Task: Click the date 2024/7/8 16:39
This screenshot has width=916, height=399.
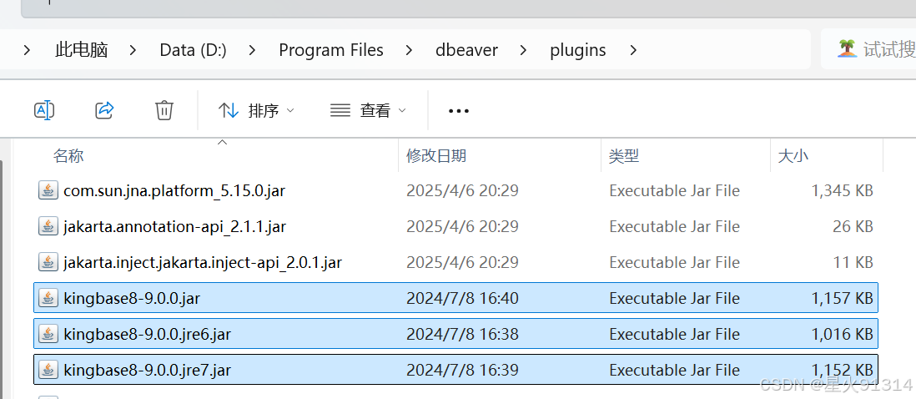Action: pyautogui.click(x=462, y=370)
